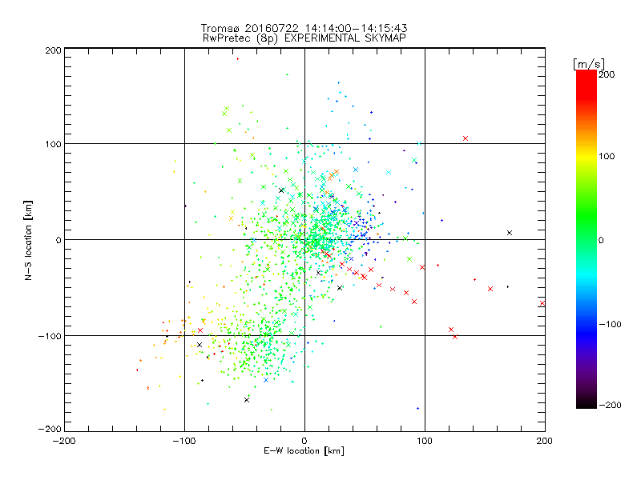Click the black bottom of the colorbar
Image resolution: width=641 pixels, height=480 pixels.
pyautogui.click(x=587, y=403)
